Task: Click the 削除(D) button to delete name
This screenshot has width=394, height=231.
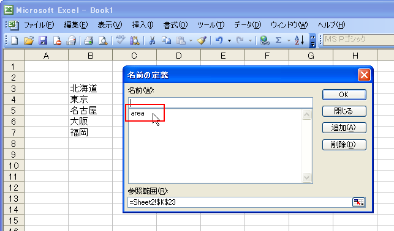Action: (344, 145)
